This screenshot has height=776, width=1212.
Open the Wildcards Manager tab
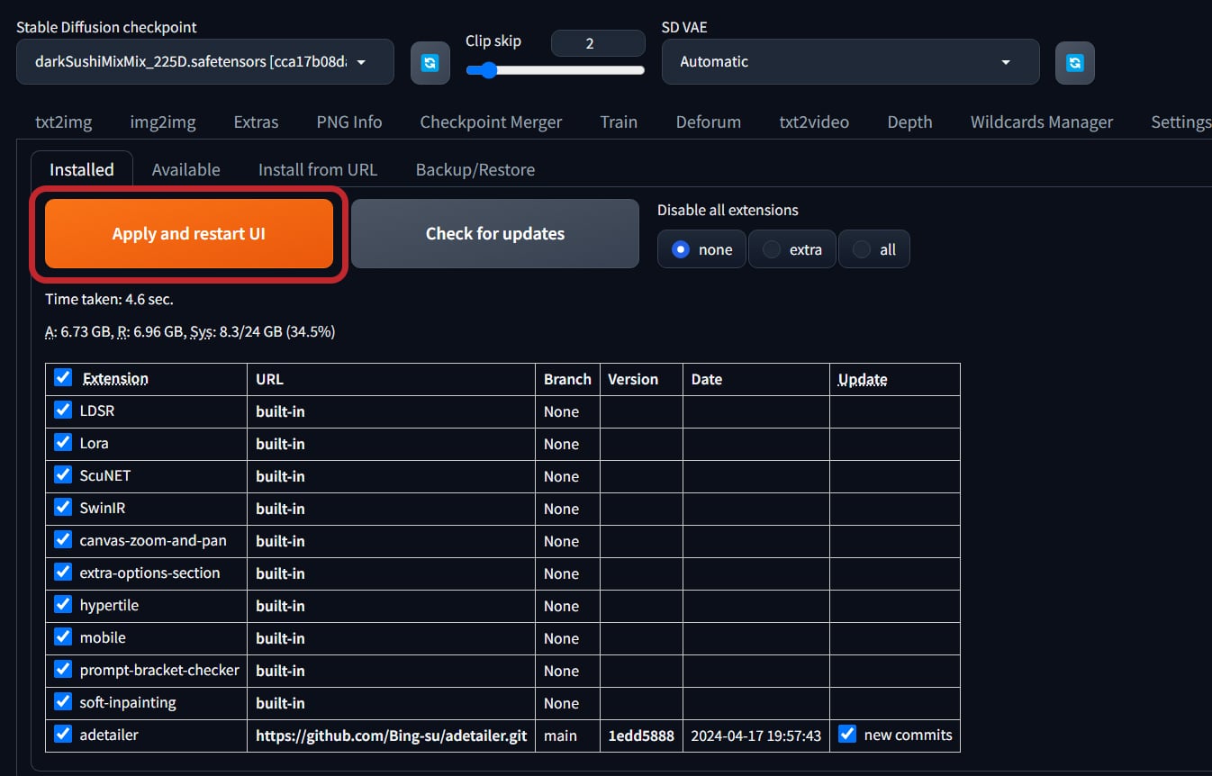click(x=1042, y=122)
